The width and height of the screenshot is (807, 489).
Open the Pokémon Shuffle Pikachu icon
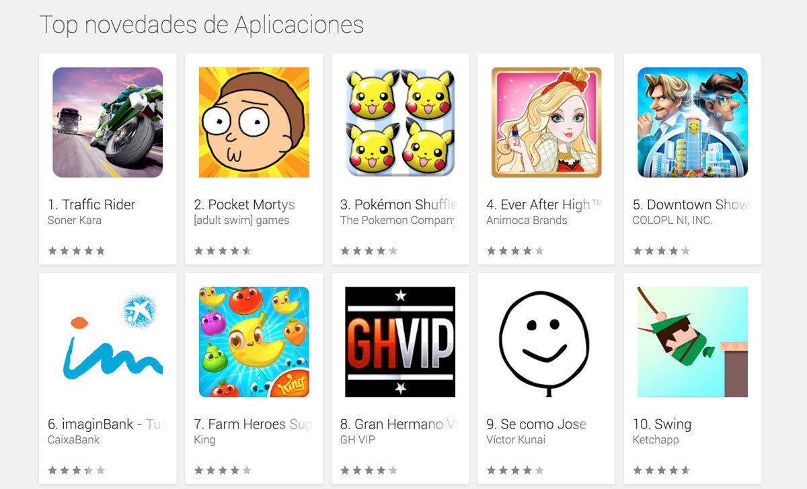pos(400,122)
